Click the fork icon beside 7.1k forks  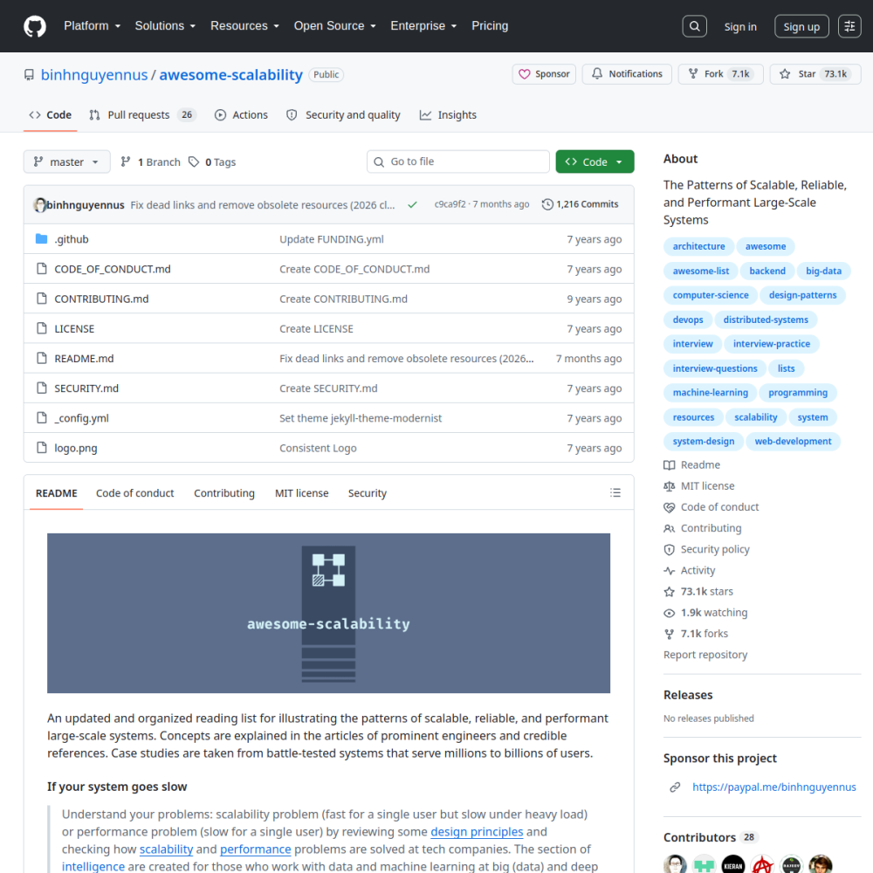click(x=670, y=634)
